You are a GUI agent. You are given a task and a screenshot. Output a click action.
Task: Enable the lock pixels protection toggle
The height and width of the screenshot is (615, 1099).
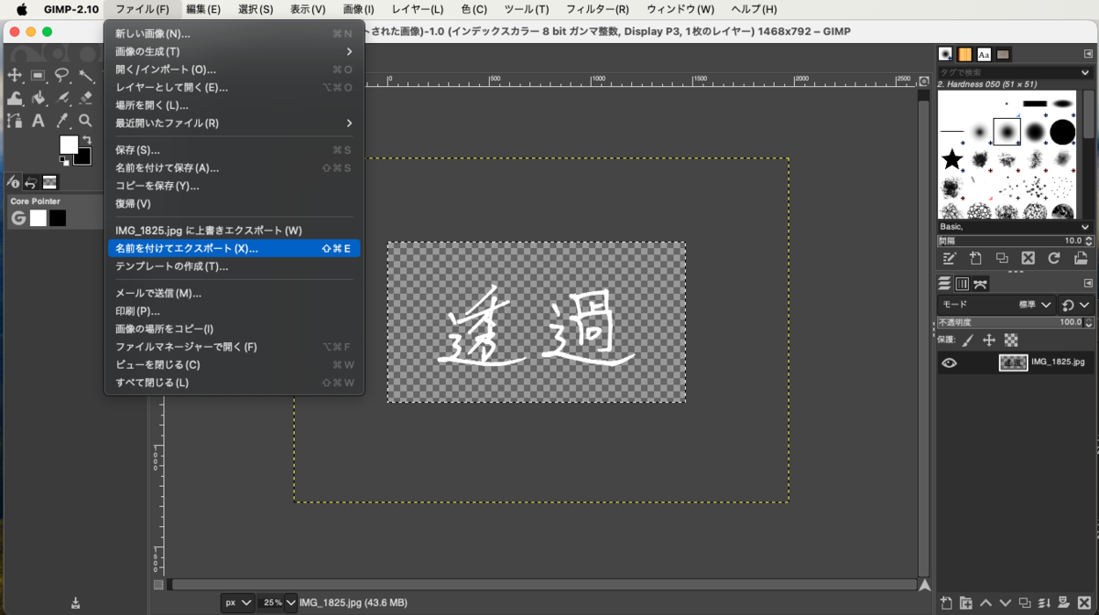[x=968, y=340]
